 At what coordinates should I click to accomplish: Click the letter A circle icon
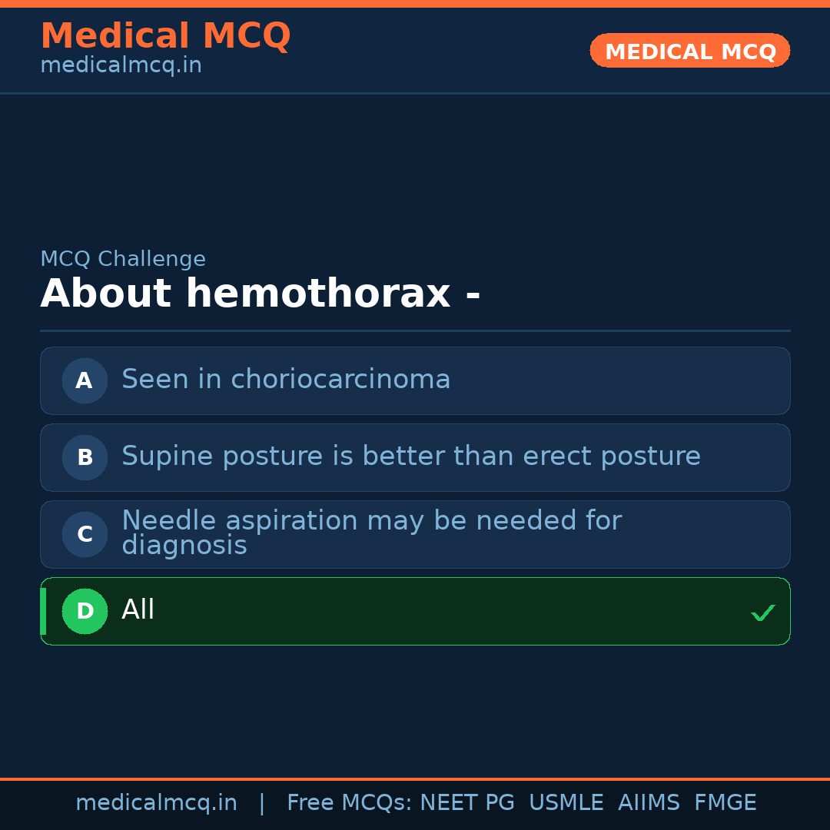pyautogui.click(x=85, y=380)
